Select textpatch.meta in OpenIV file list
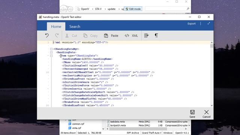The height and width of the screenshot is (135, 240). pos(118,125)
